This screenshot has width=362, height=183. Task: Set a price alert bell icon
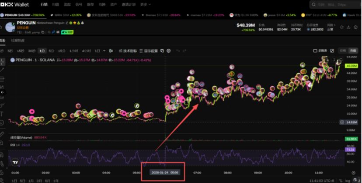click(x=342, y=27)
